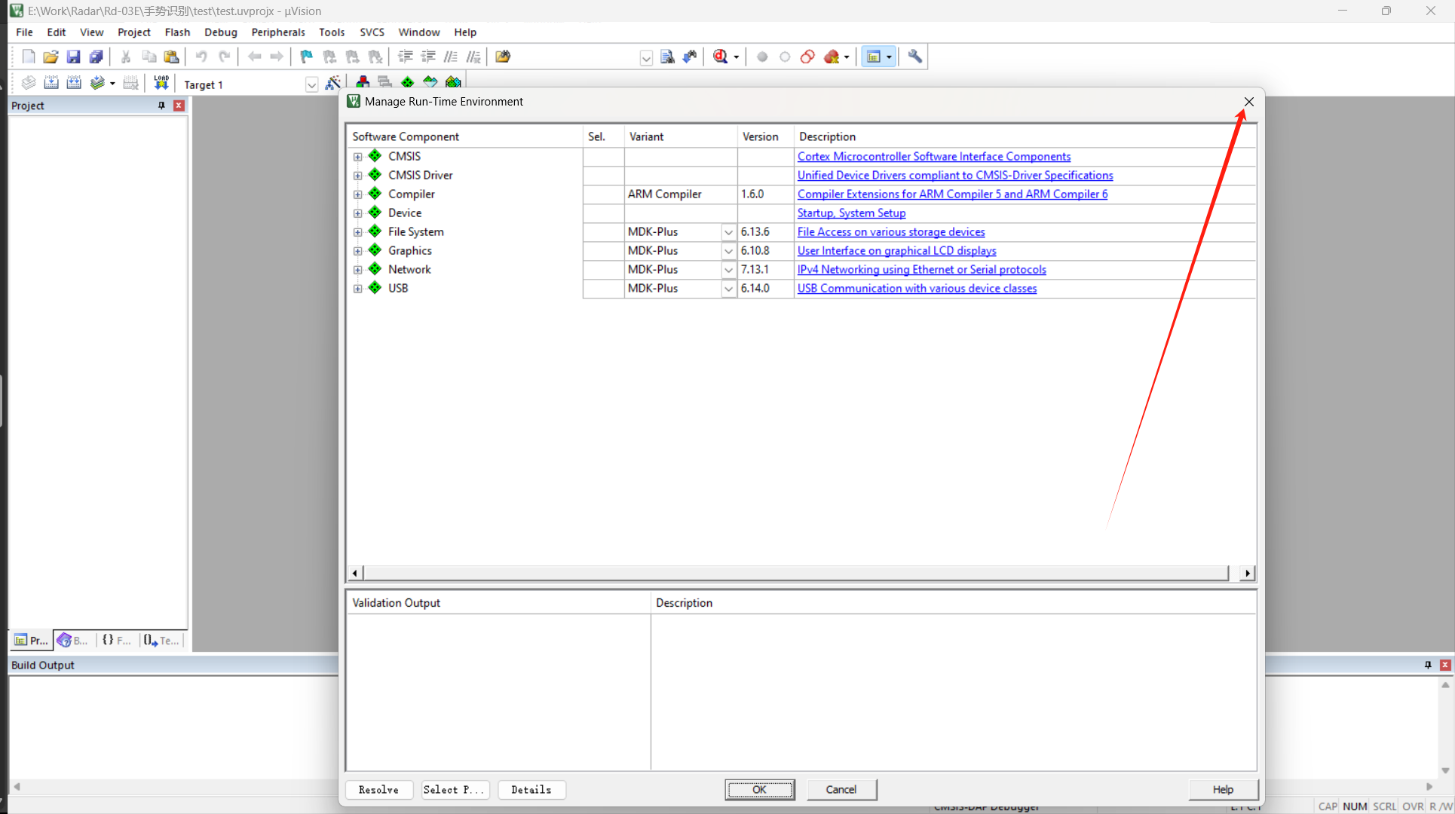Click the Rebuild all target files icon
Viewport: 1455px width, 814px height.
click(x=74, y=83)
